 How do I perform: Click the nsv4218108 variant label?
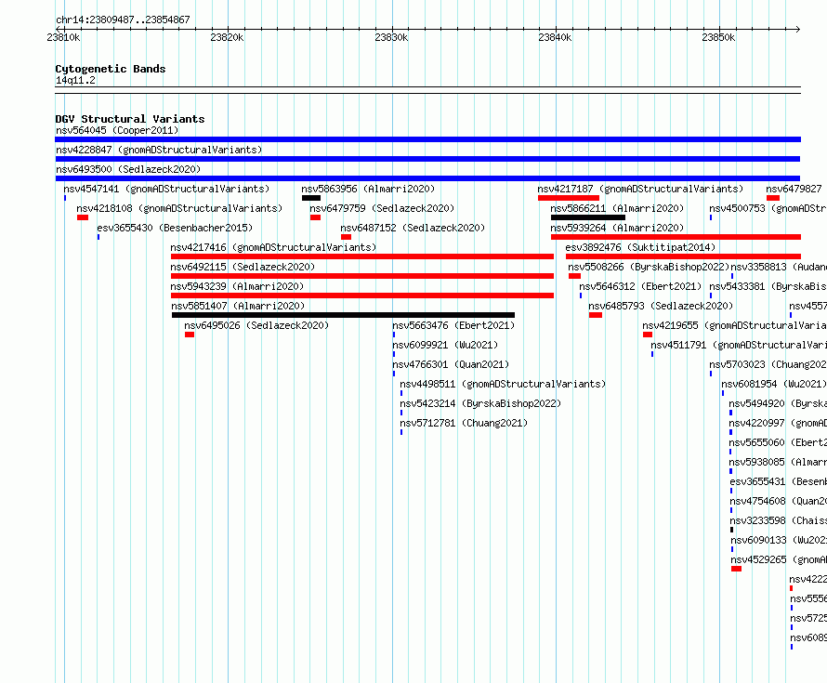179,208
